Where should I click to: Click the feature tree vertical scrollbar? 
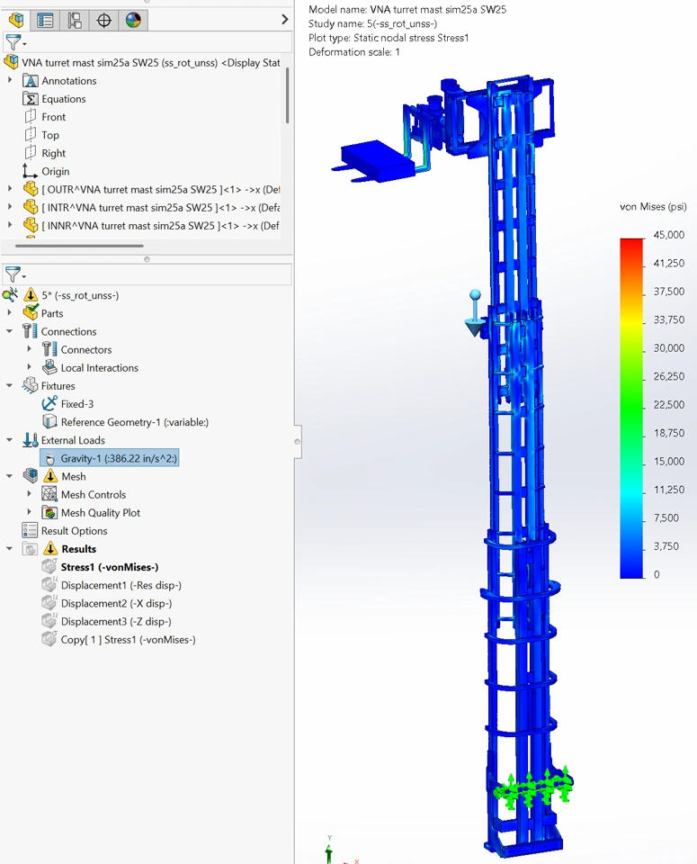[288, 94]
